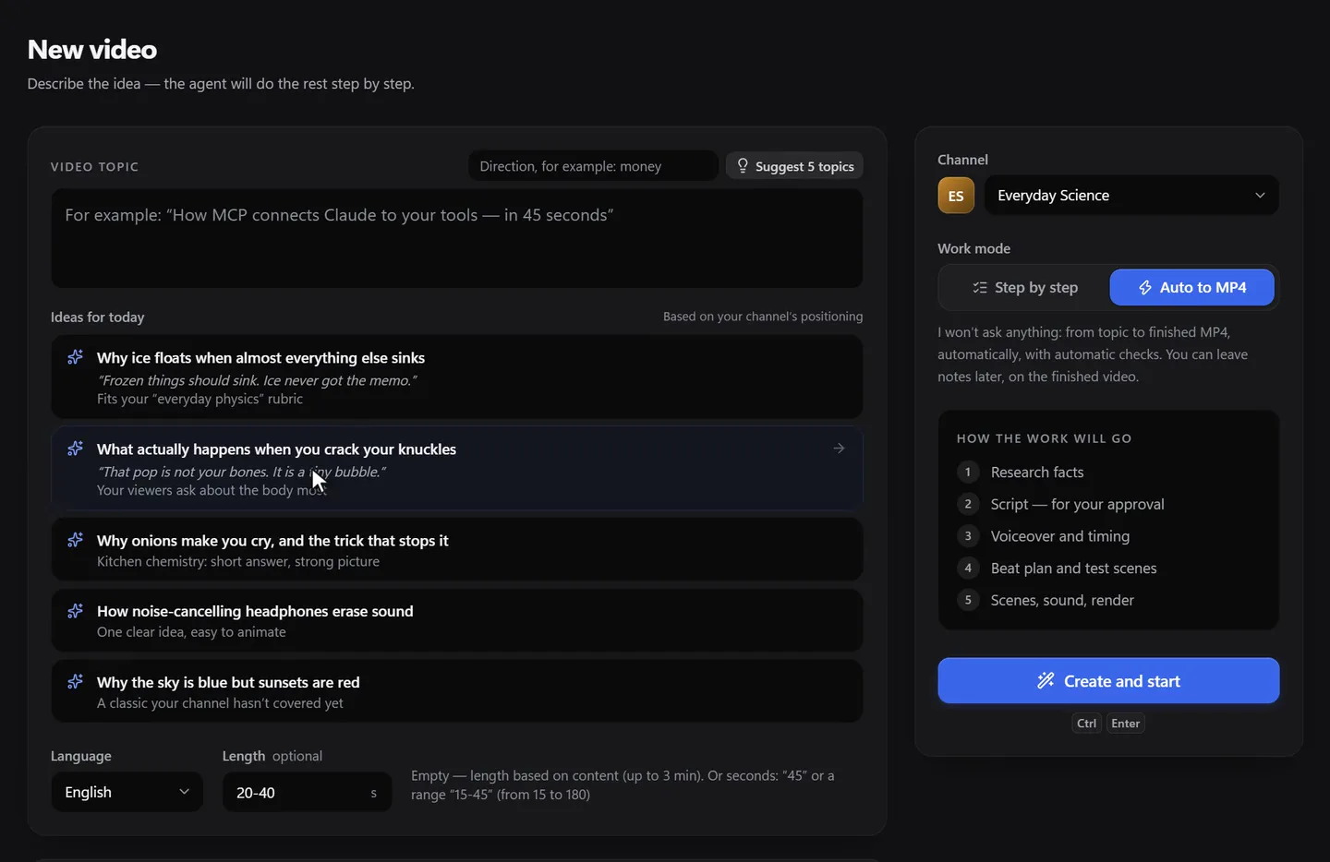Click the arrow icon on the knuckles idea
The height and width of the screenshot is (862, 1330).
tap(839, 449)
